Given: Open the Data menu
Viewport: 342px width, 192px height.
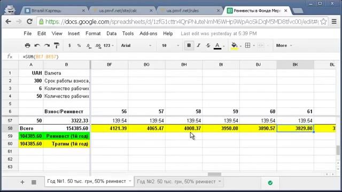Looking at the screenshot, I should pyautogui.click(x=111, y=34).
